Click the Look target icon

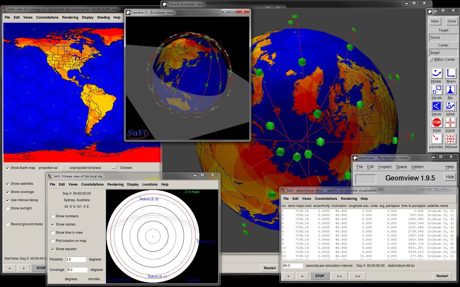pyautogui.click(x=450, y=122)
